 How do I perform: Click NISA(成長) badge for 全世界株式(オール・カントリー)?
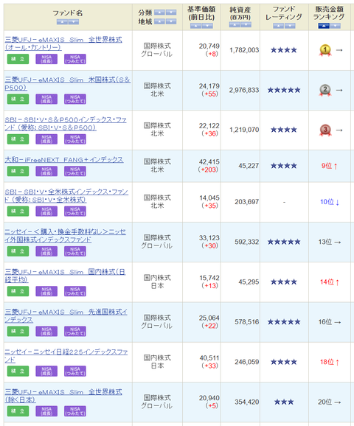pos(46,59)
